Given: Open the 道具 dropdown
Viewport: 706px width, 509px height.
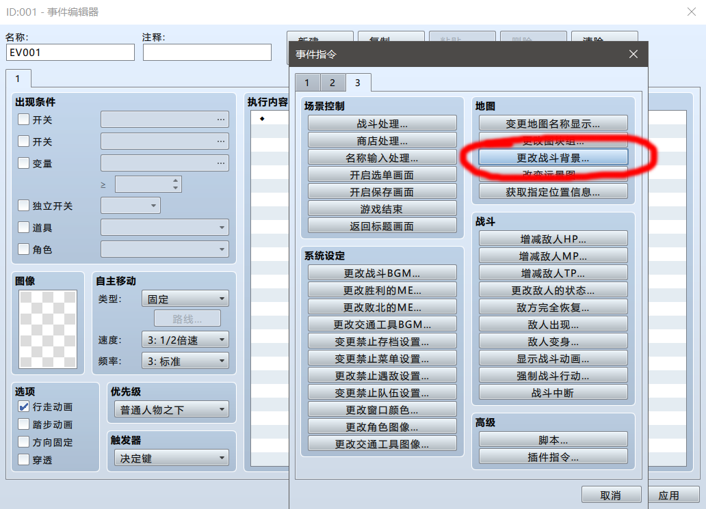Looking at the screenshot, I should point(165,228).
